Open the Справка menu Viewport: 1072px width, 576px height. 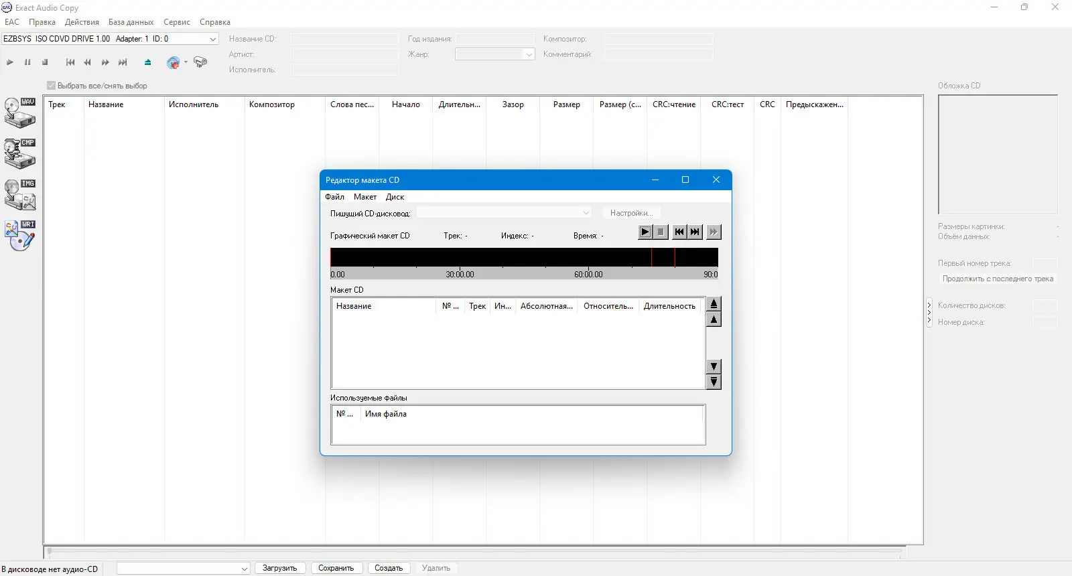[x=215, y=22]
